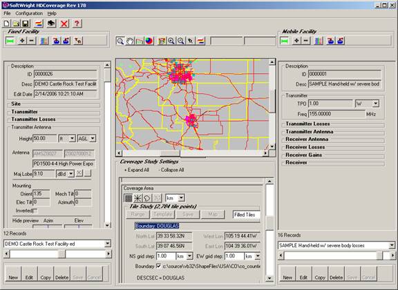This screenshot has height=290, width=398.
Task: Click the map vertical scroll down arrow
Action: pos(272,146)
